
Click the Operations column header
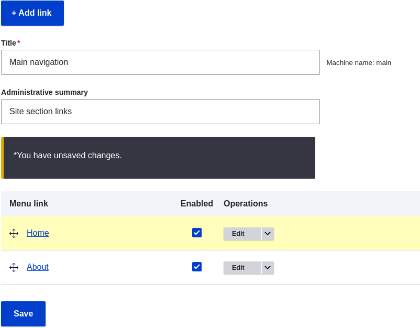pos(246,204)
